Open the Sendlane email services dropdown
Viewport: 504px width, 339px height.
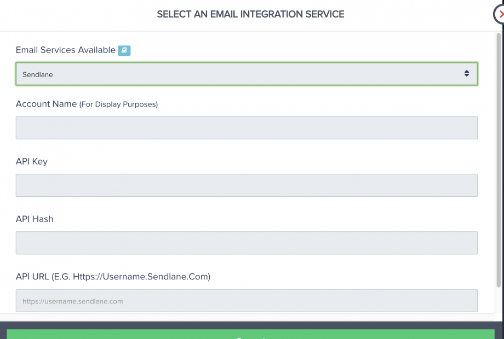[247, 74]
